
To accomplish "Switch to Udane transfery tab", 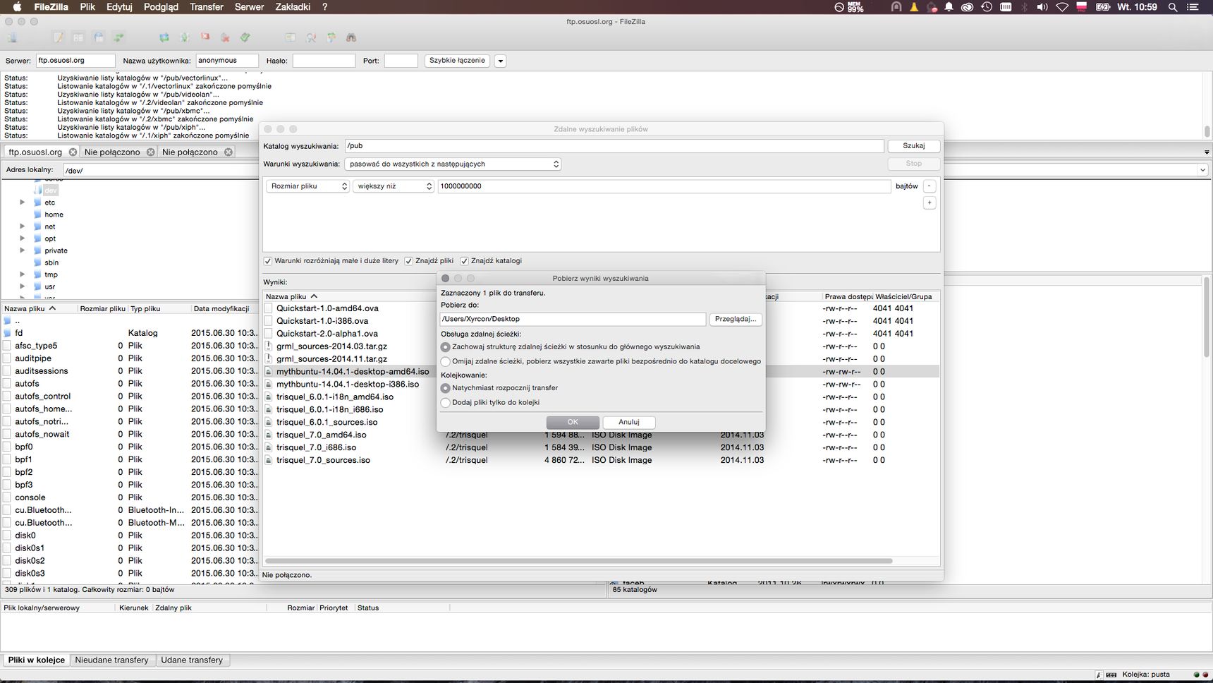I will pyautogui.click(x=192, y=660).
